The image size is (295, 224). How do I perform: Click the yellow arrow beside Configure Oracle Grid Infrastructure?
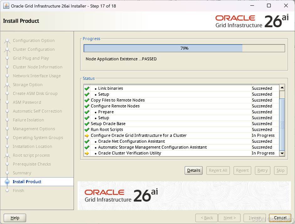click(87, 136)
